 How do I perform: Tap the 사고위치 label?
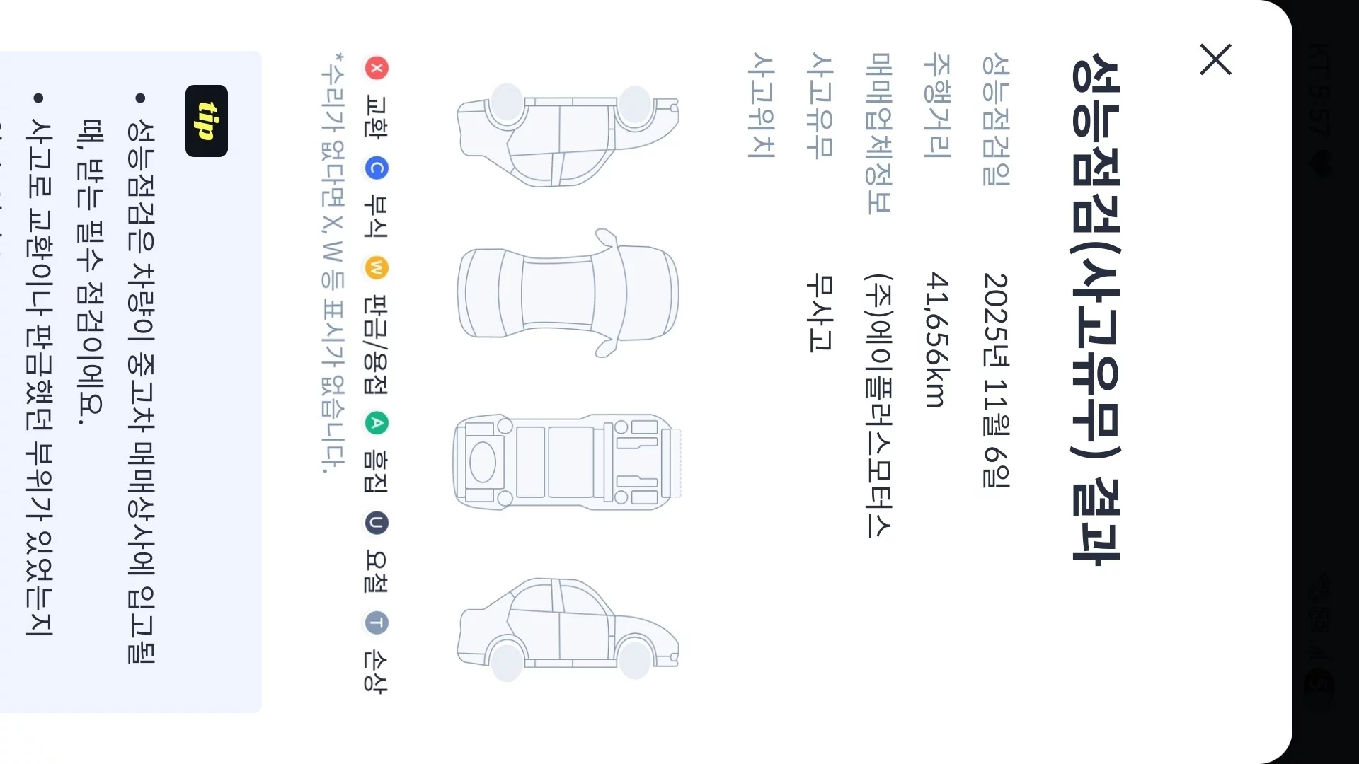(x=762, y=105)
